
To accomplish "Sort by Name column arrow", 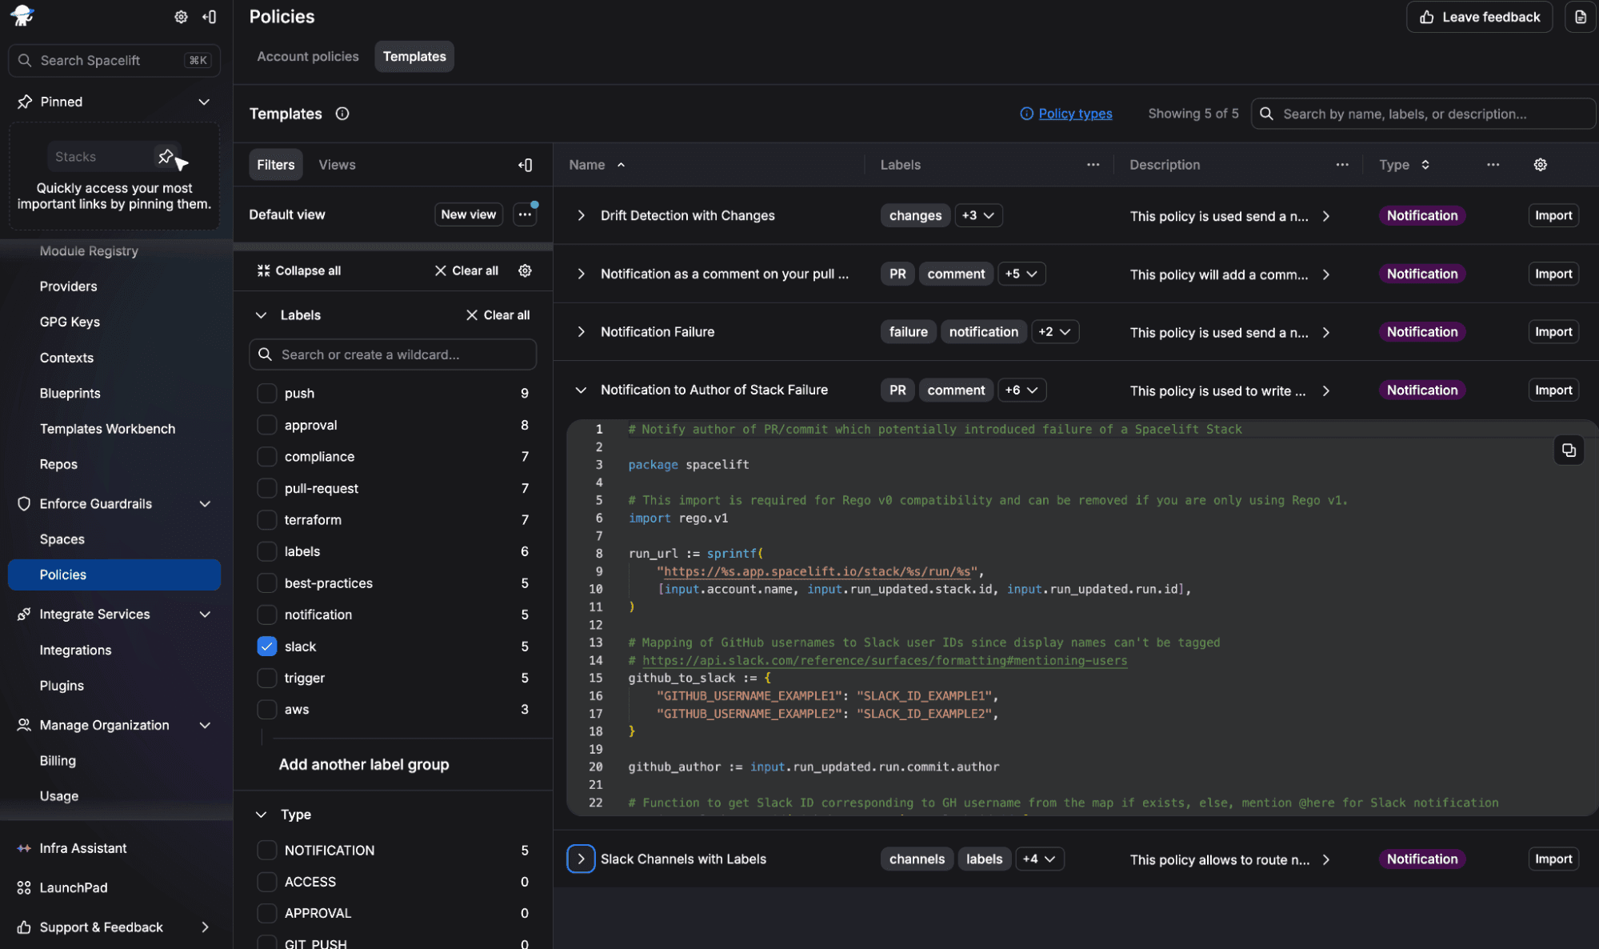I will point(621,165).
